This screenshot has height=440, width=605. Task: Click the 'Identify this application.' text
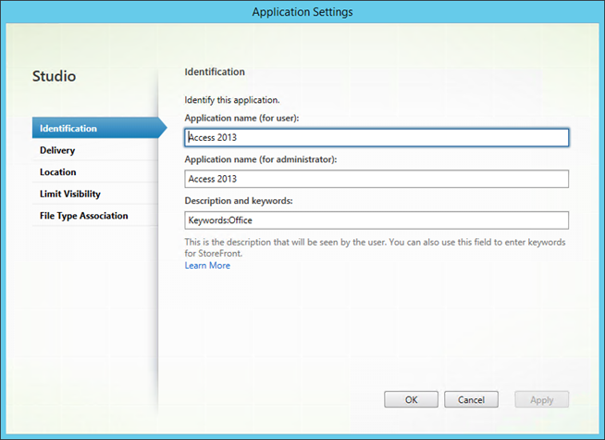pyautogui.click(x=232, y=100)
